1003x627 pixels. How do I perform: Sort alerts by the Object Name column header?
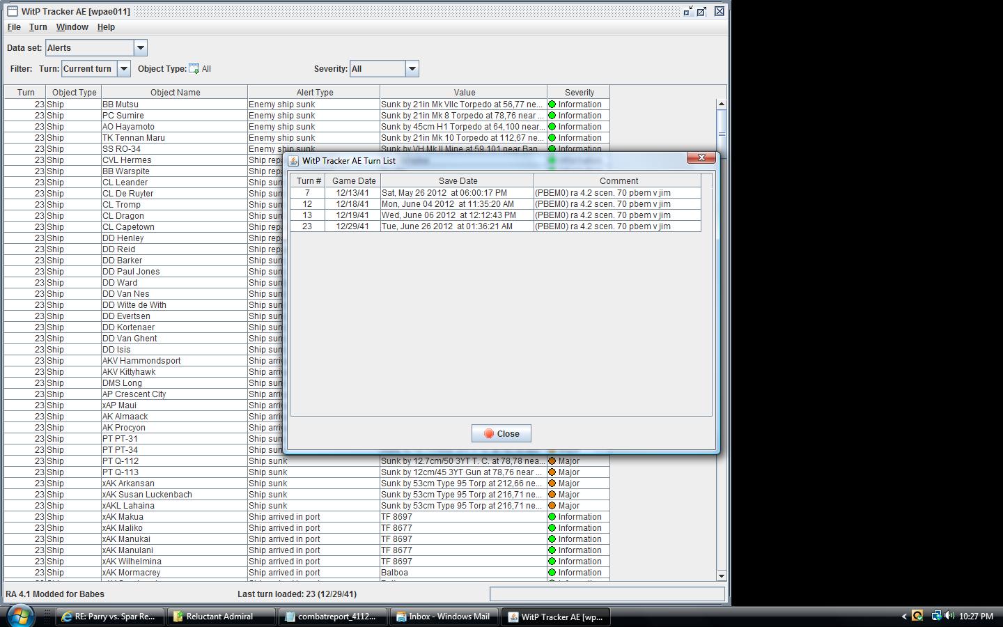(175, 92)
